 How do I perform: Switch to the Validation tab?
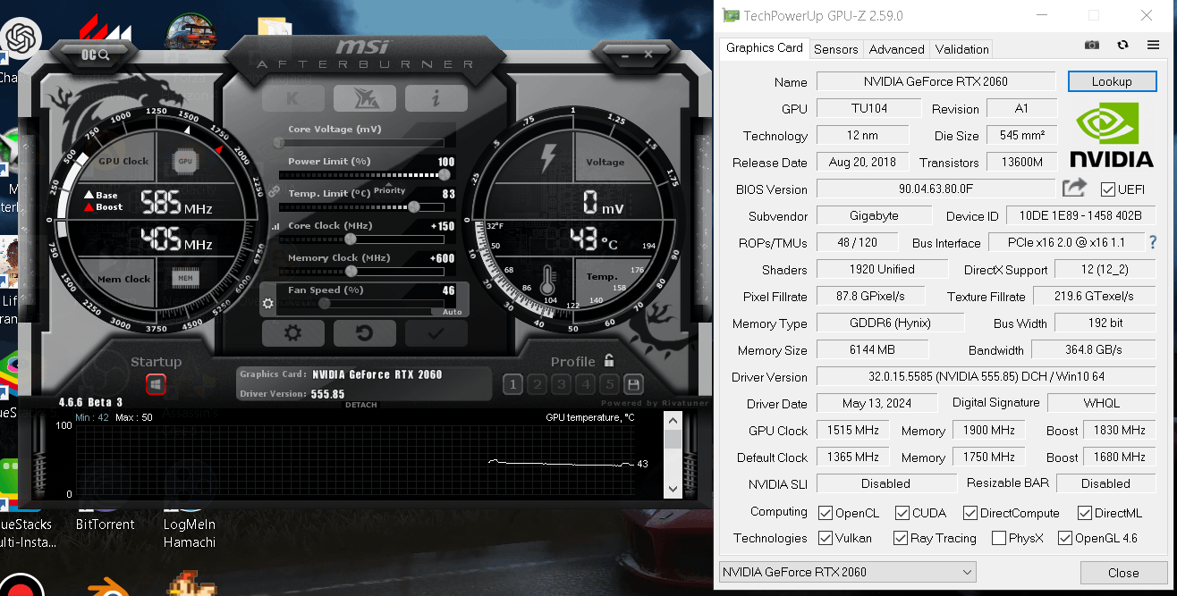click(x=962, y=49)
